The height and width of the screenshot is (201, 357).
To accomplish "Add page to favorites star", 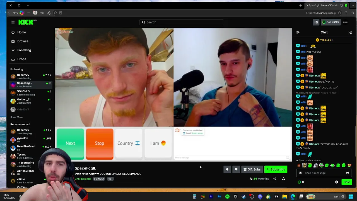I will click(55, 13).
